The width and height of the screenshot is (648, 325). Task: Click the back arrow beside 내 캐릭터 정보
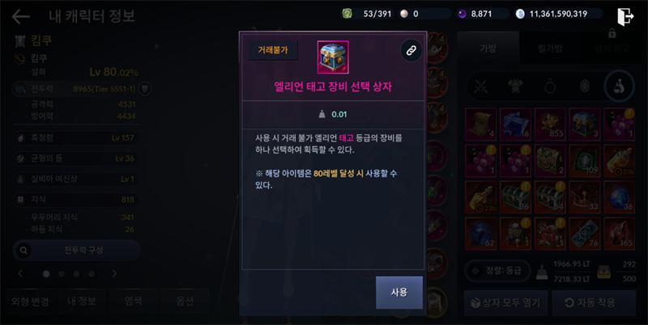pyautogui.click(x=20, y=16)
